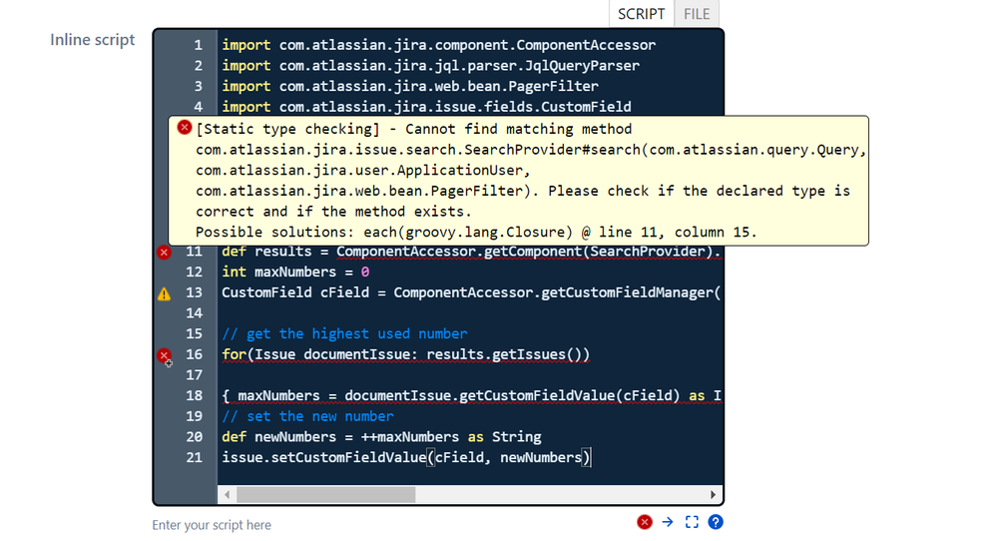Click the CustomField import on line 4

(426, 107)
